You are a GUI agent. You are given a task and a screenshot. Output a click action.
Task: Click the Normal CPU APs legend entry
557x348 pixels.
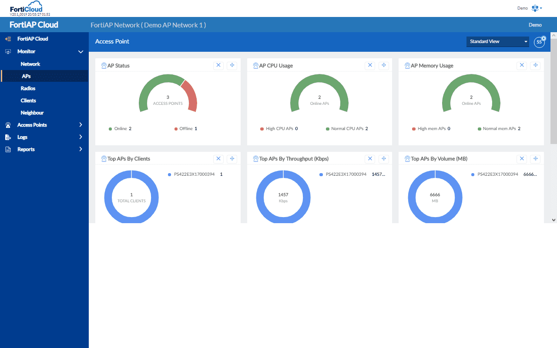click(347, 129)
